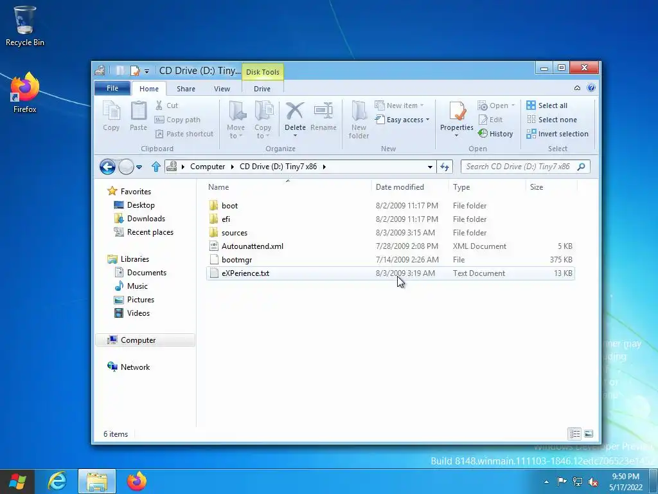
Task: Open the Drive tab under Disk Tools
Action: pyautogui.click(x=262, y=89)
